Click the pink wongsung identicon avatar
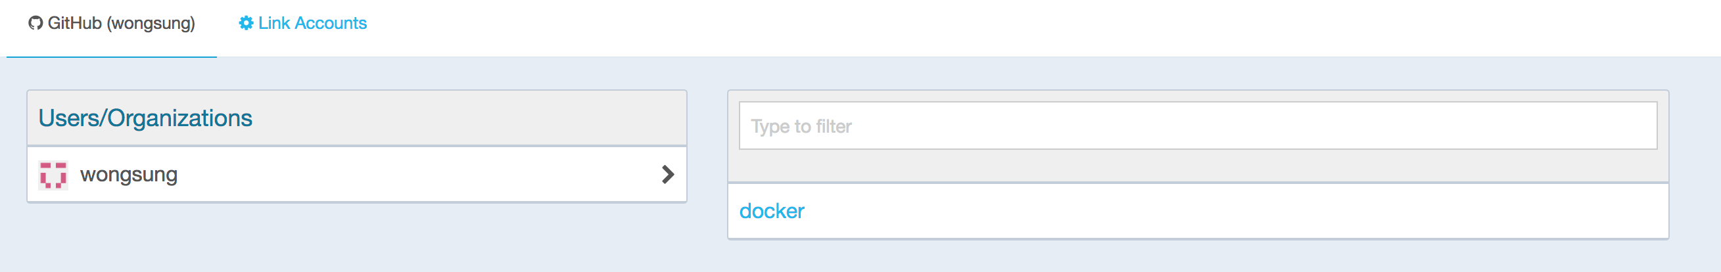The height and width of the screenshot is (272, 1721). click(53, 175)
